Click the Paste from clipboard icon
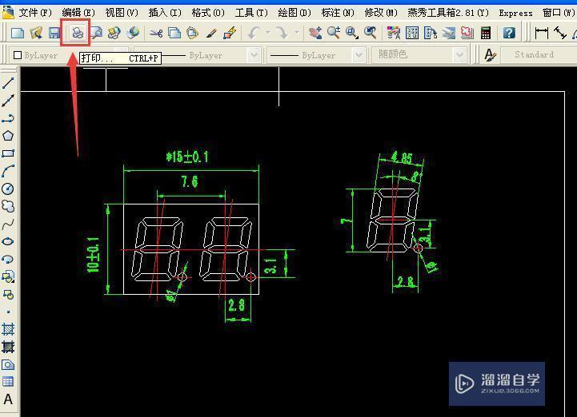Viewport: 577px width, 417px height. click(x=192, y=33)
